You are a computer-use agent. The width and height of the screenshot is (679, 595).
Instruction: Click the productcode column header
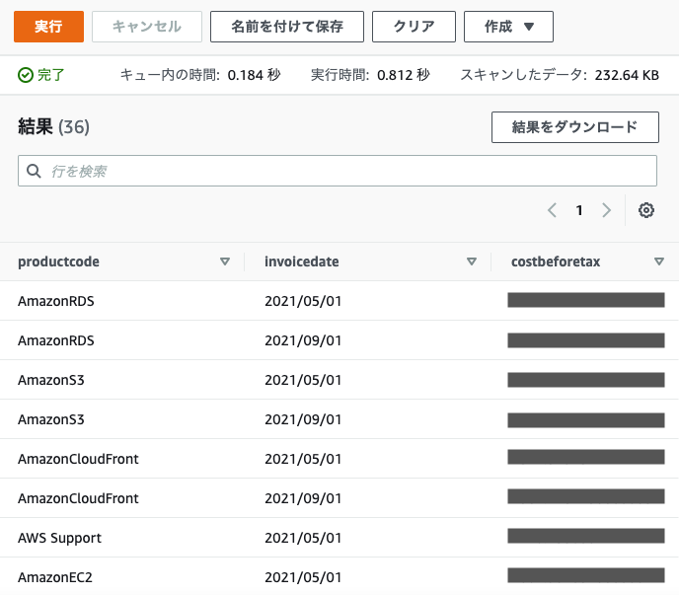click(x=58, y=261)
